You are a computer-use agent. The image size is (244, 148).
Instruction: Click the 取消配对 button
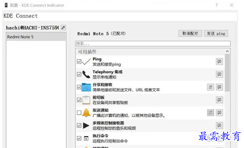tap(190, 33)
